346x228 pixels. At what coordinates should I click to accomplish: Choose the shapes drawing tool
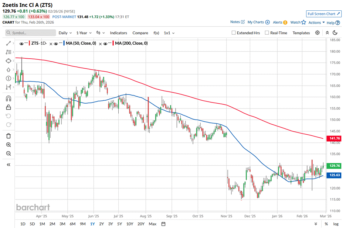(x=9, y=61)
